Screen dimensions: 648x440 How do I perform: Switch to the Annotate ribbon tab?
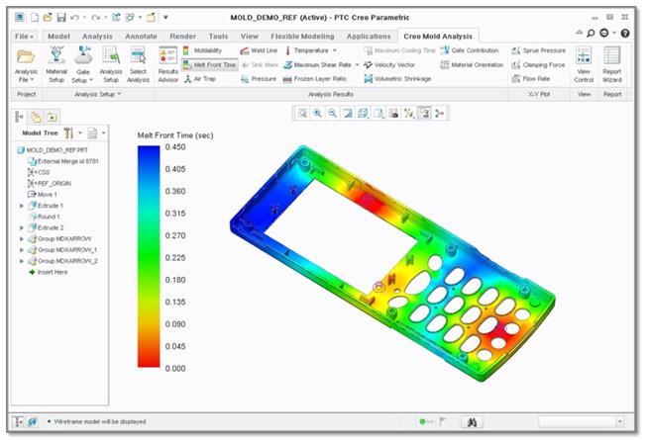pyautogui.click(x=141, y=37)
